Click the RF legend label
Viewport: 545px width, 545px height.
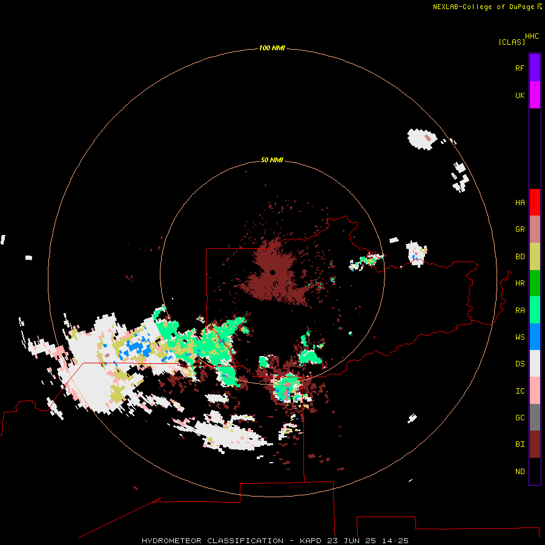coord(520,68)
